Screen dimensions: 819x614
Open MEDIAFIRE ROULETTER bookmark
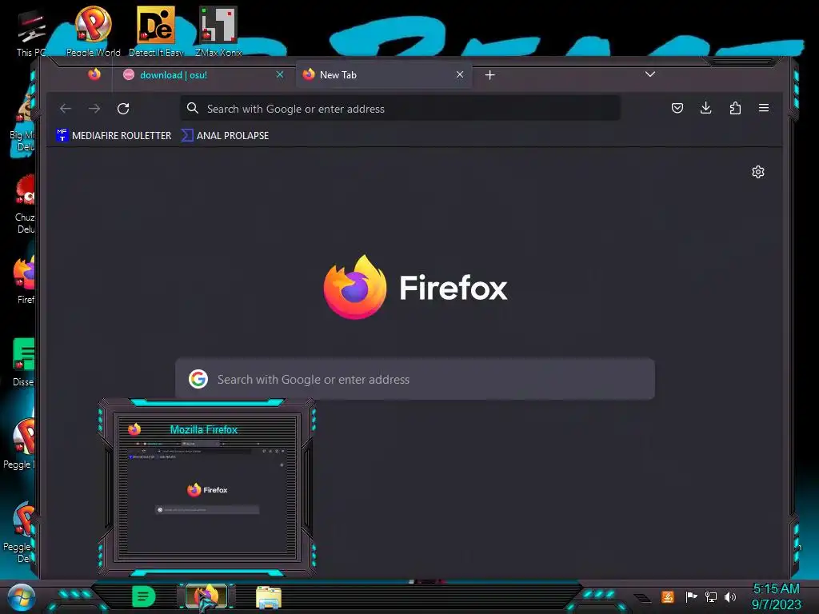click(x=114, y=135)
